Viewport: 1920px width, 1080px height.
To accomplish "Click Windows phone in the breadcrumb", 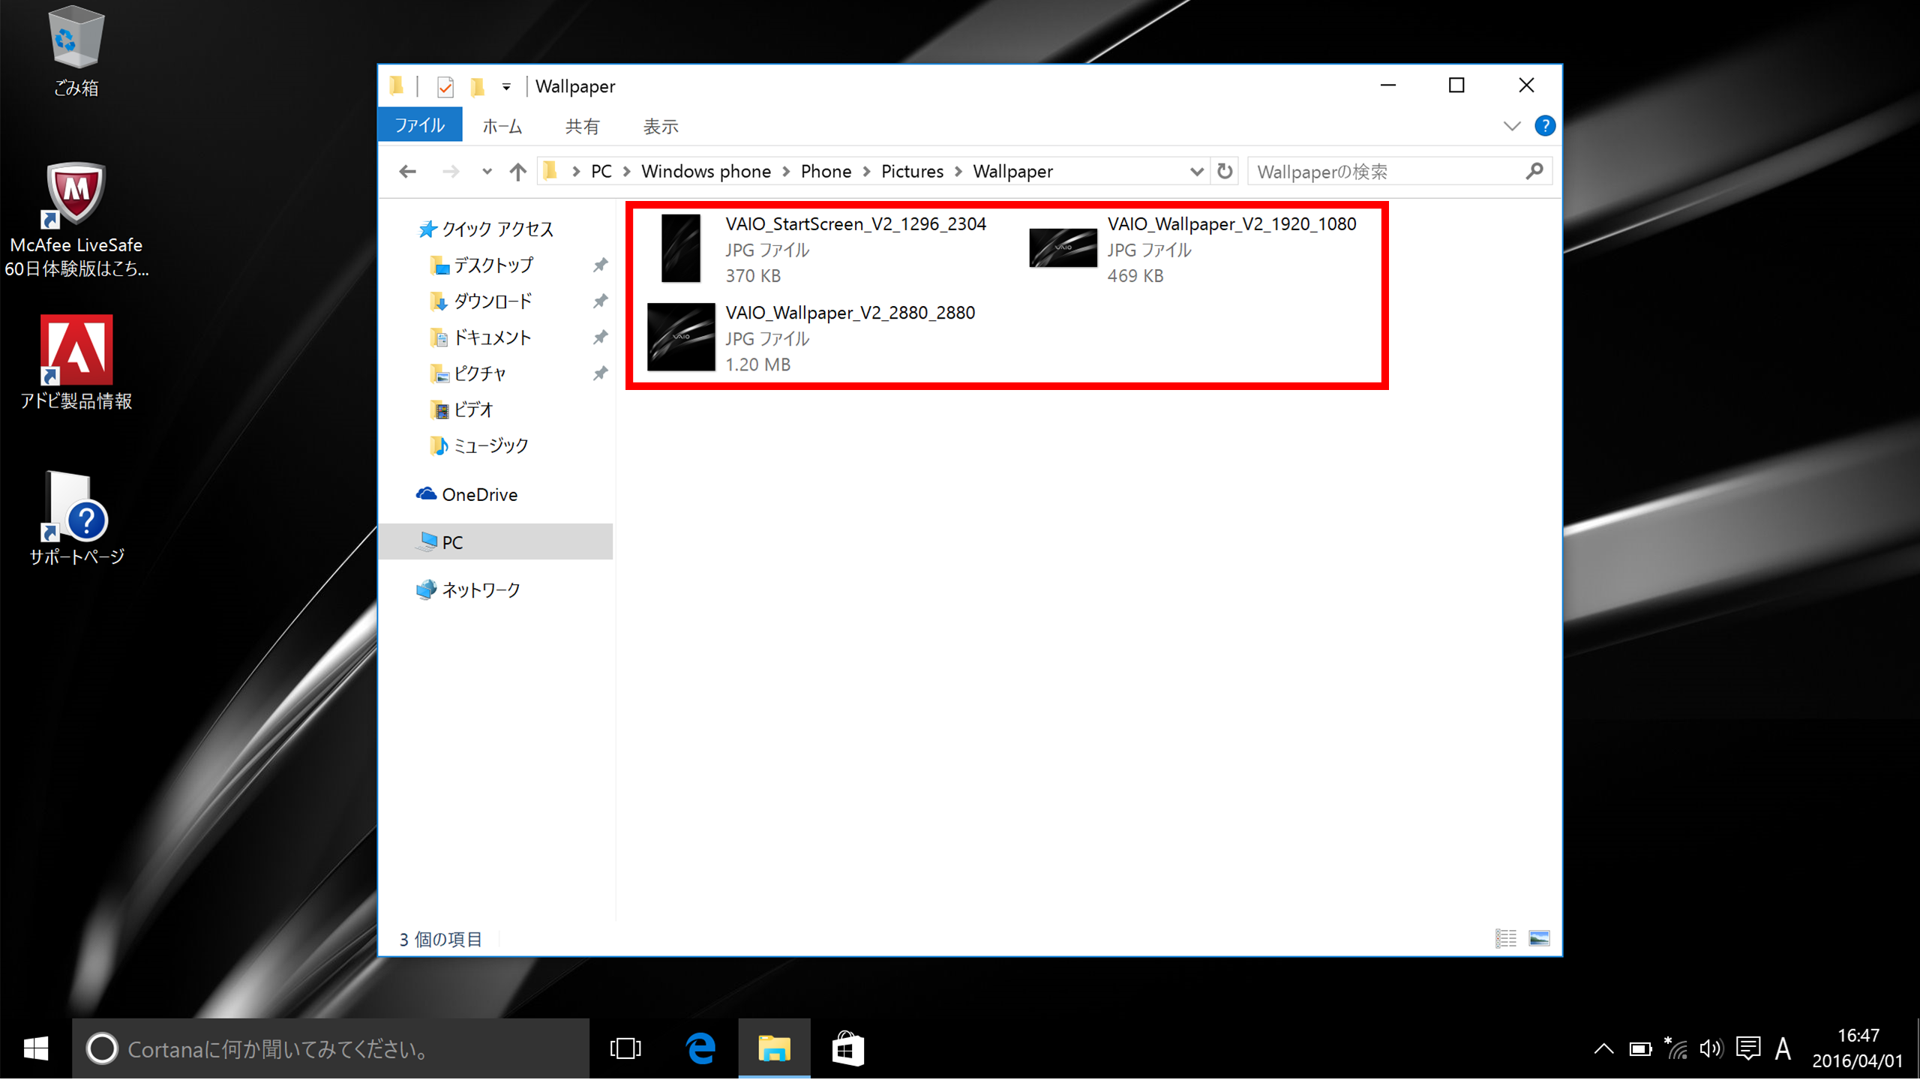I will (706, 172).
